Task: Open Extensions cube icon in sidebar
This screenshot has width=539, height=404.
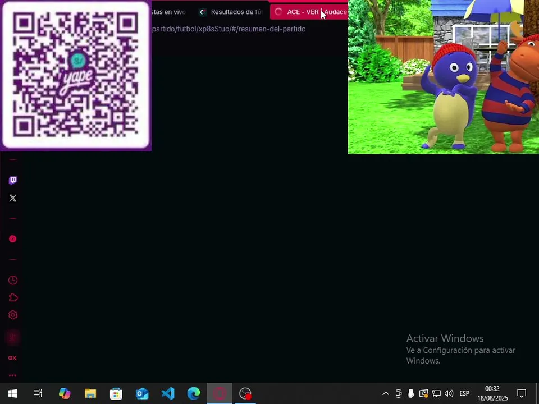Action: pos(13,297)
